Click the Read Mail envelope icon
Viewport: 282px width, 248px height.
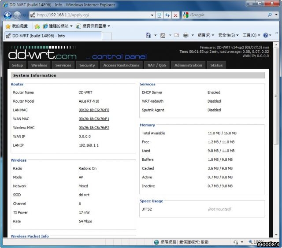[177, 35]
